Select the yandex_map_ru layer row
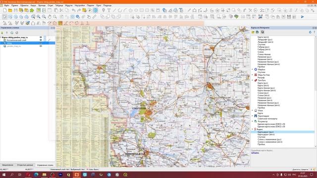Screen dimensions: 317x178 coord(28,46)
